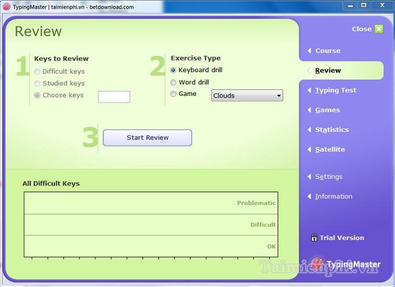The height and width of the screenshot is (287, 395).
Task: Click the Trial Version label
Action: [342, 238]
